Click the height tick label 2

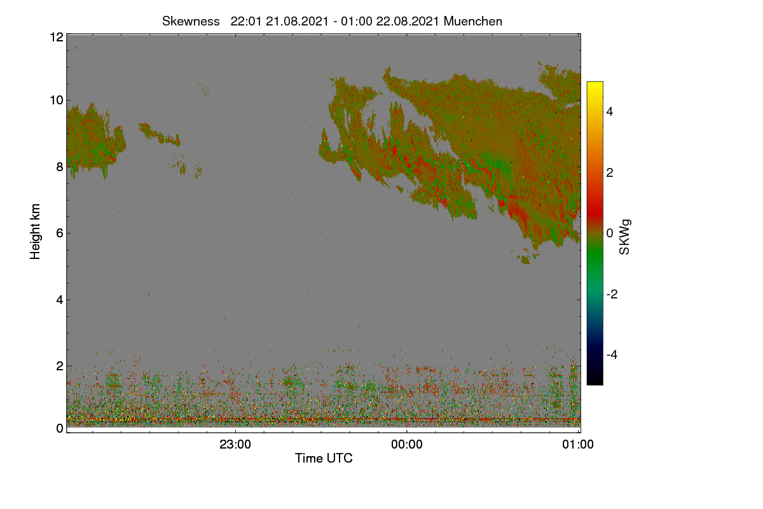coord(60,366)
